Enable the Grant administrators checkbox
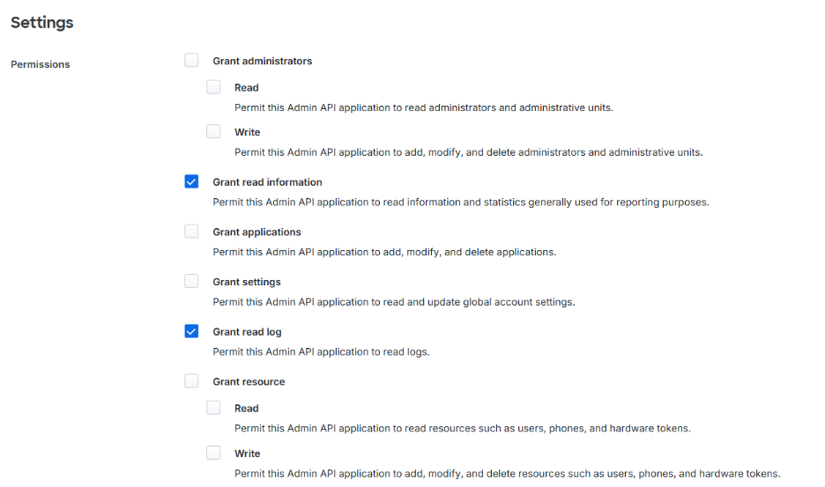Screen dimensions: 825x487 click(191, 61)
